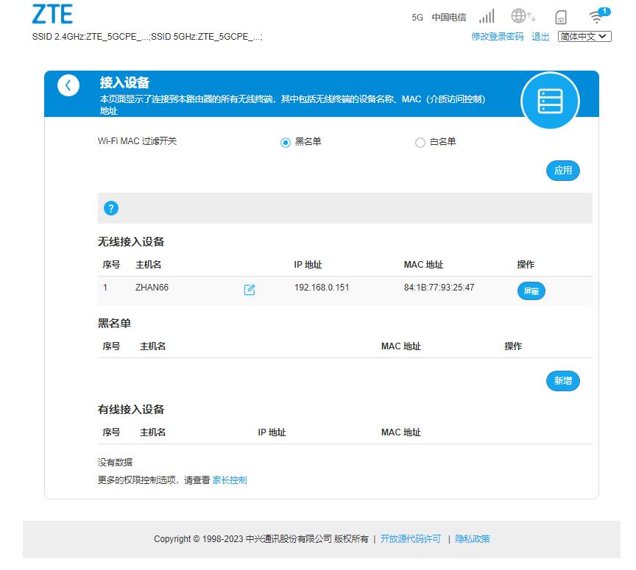This screenshot has width=636, height=570.
Task: Click the back arrow on 接入设备 page
Action: click(68, 85)
